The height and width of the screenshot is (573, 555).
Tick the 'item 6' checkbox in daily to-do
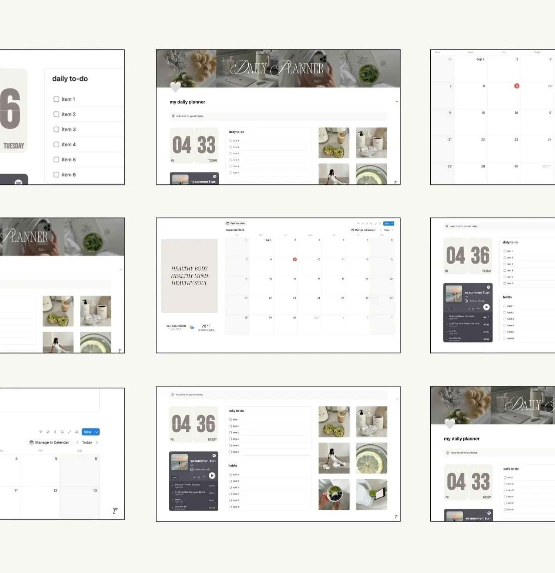(230, 452)
